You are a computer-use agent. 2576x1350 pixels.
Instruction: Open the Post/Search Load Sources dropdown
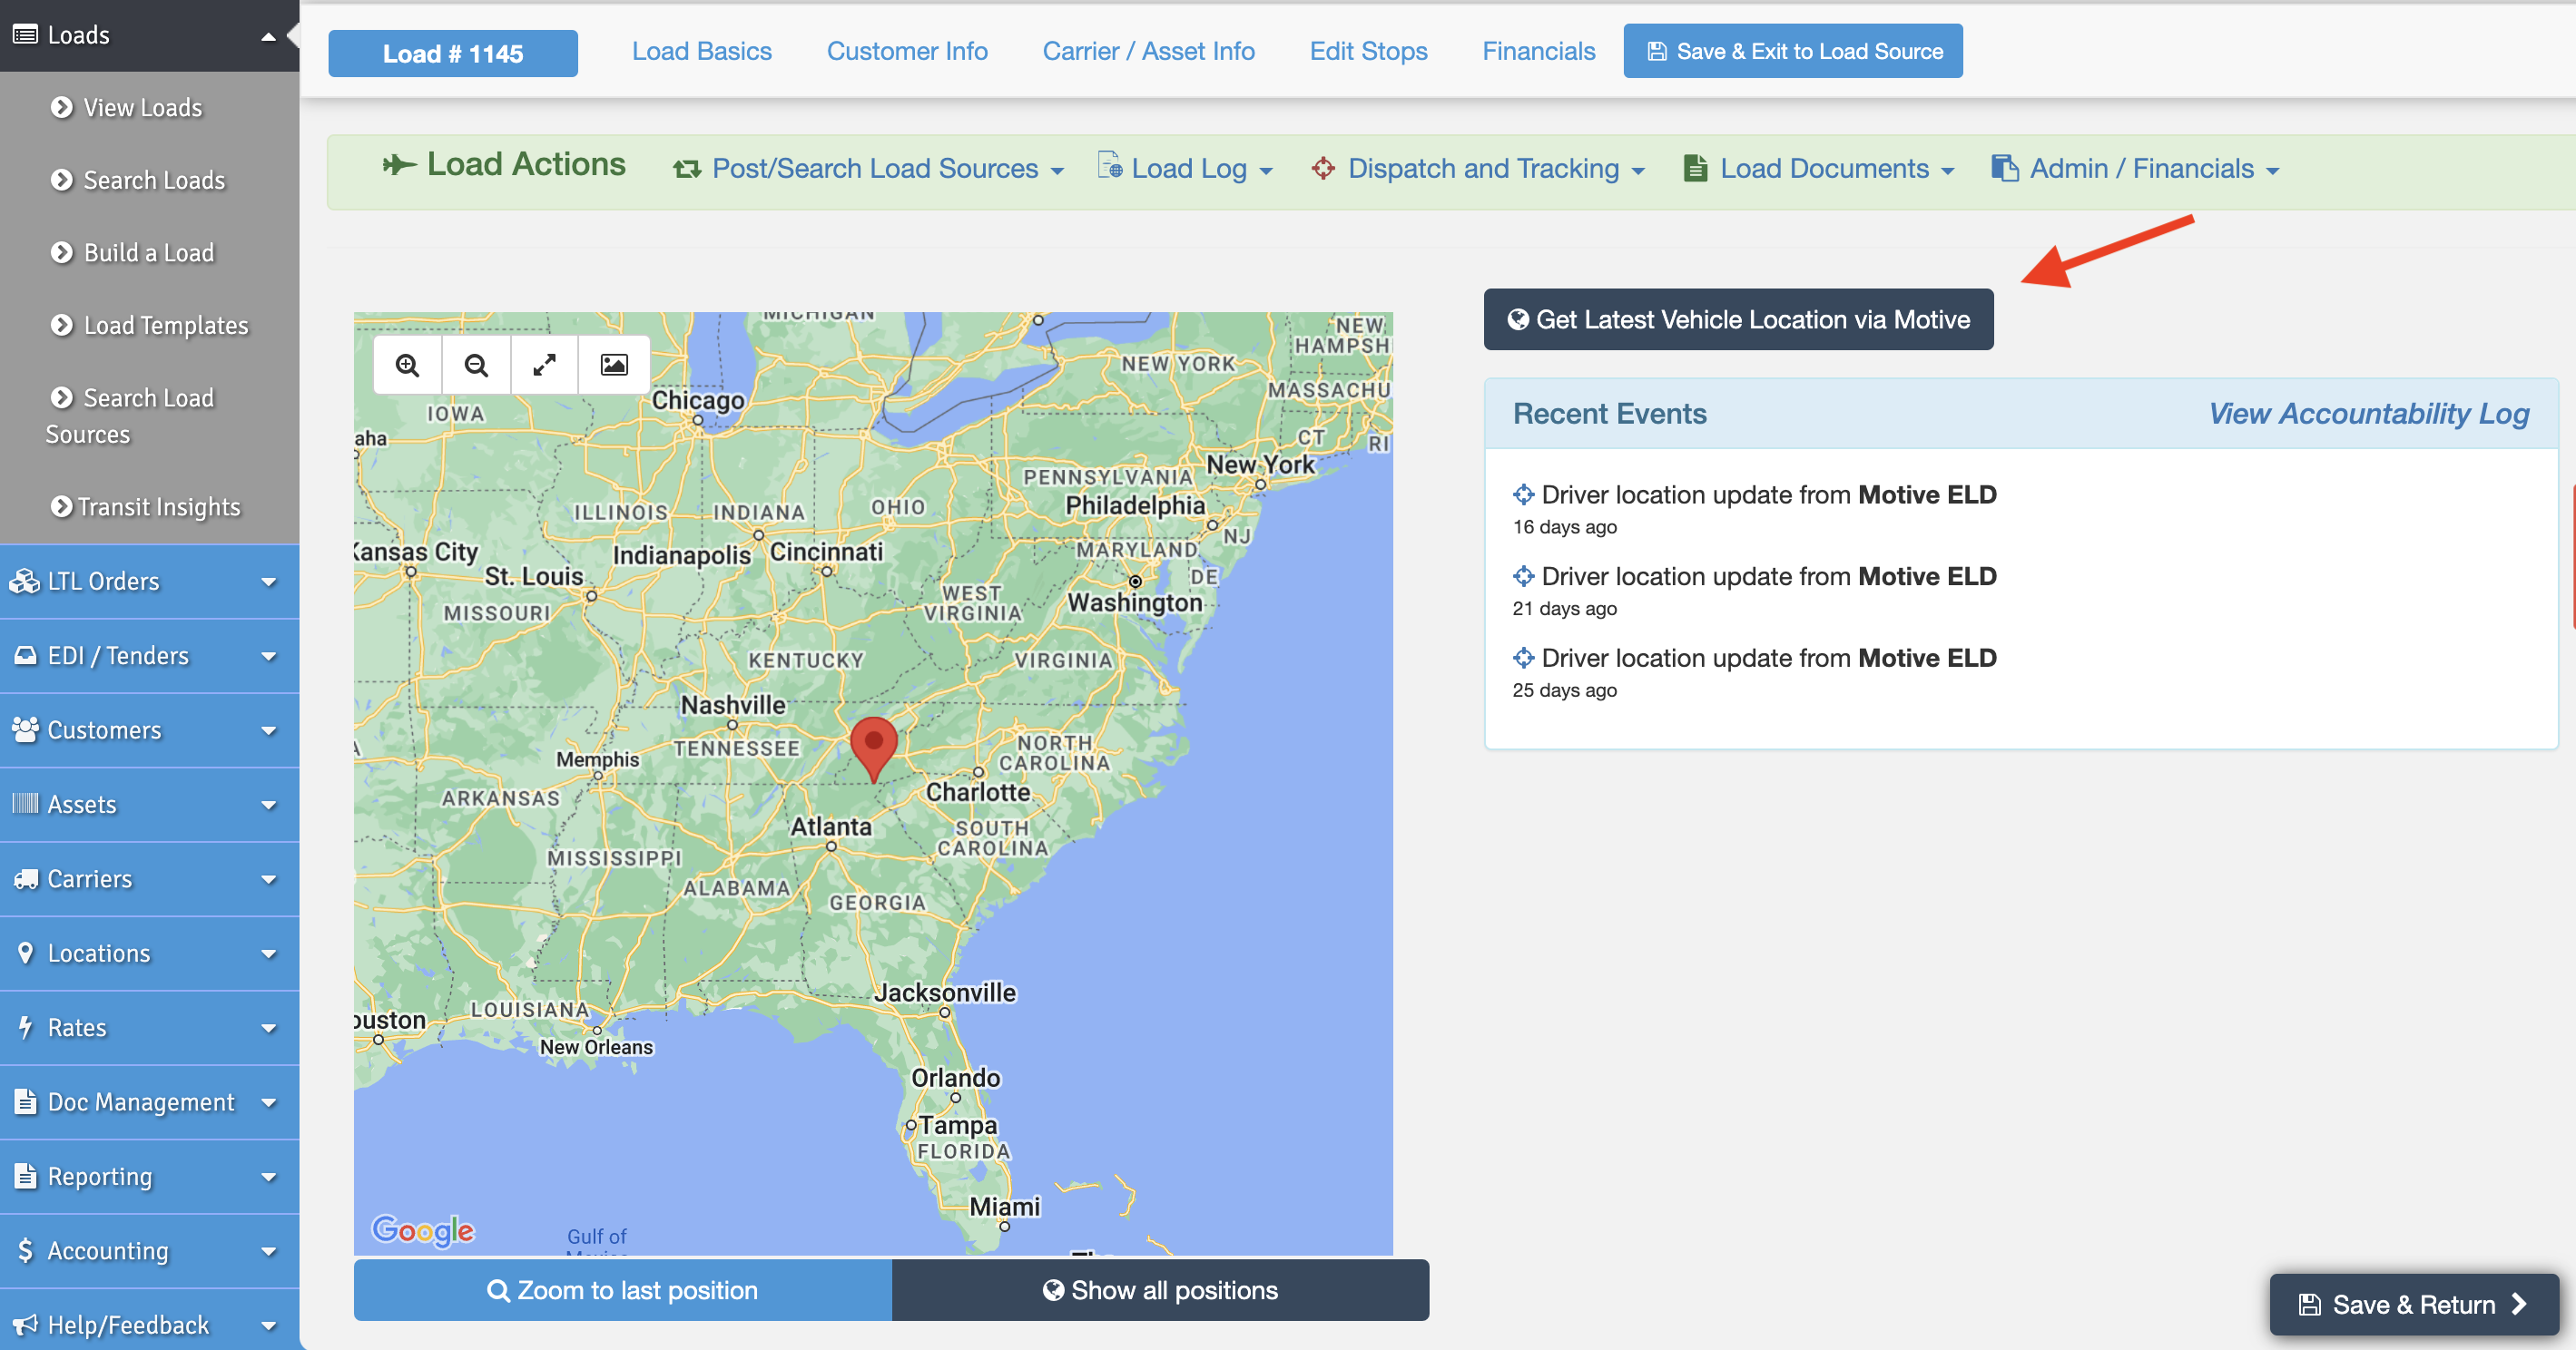point(874,169)
